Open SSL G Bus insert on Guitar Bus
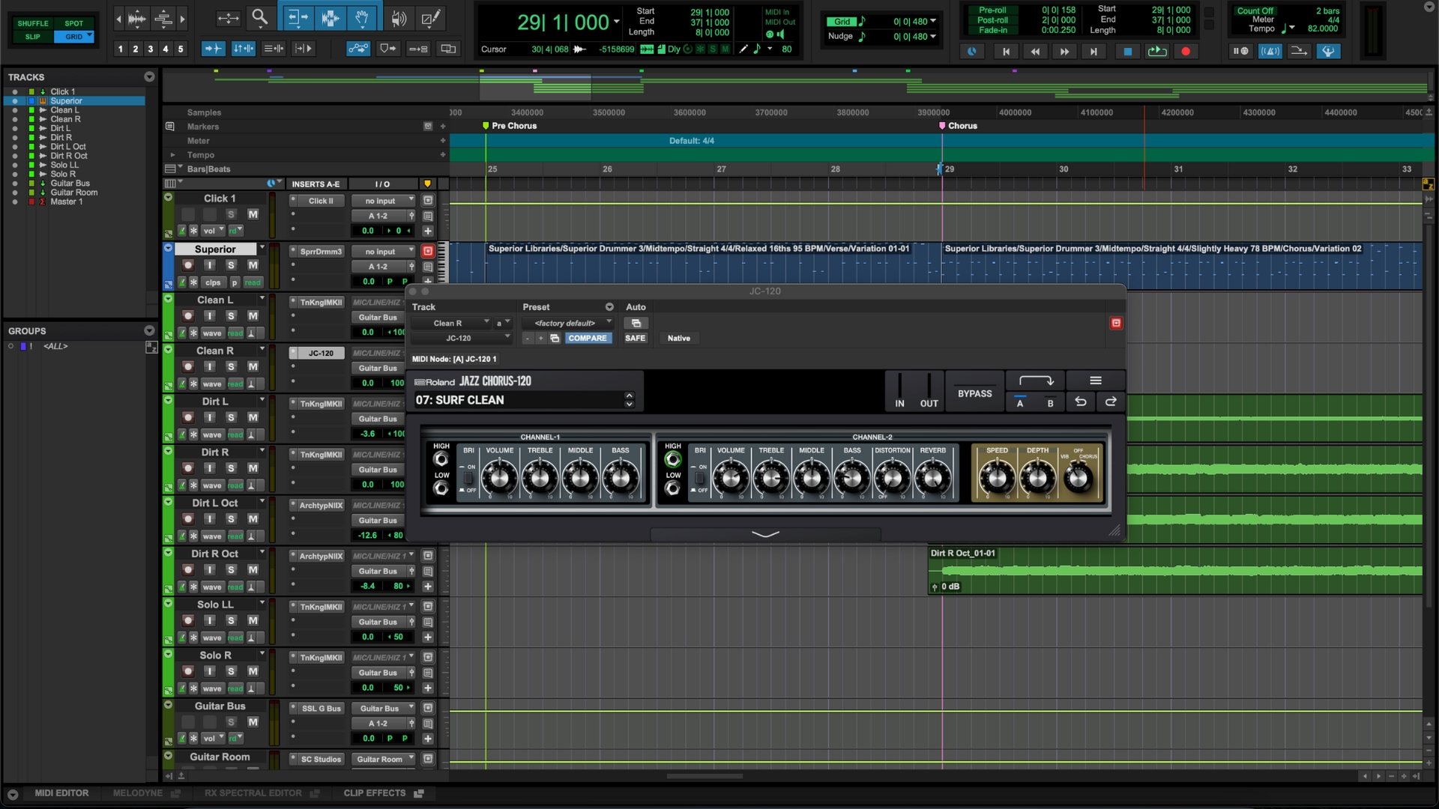The width and height of the screenshot is (1439, 809). click(x=320, y=708)
